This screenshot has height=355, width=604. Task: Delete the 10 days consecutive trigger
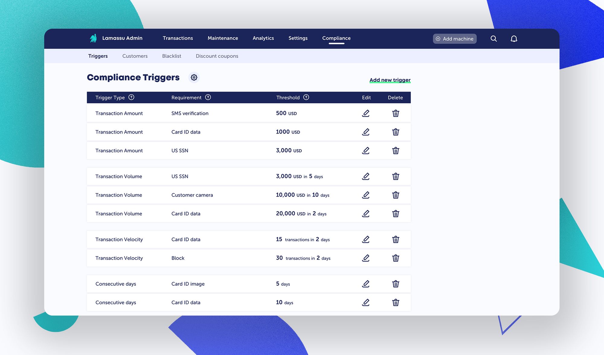point(395,302)
